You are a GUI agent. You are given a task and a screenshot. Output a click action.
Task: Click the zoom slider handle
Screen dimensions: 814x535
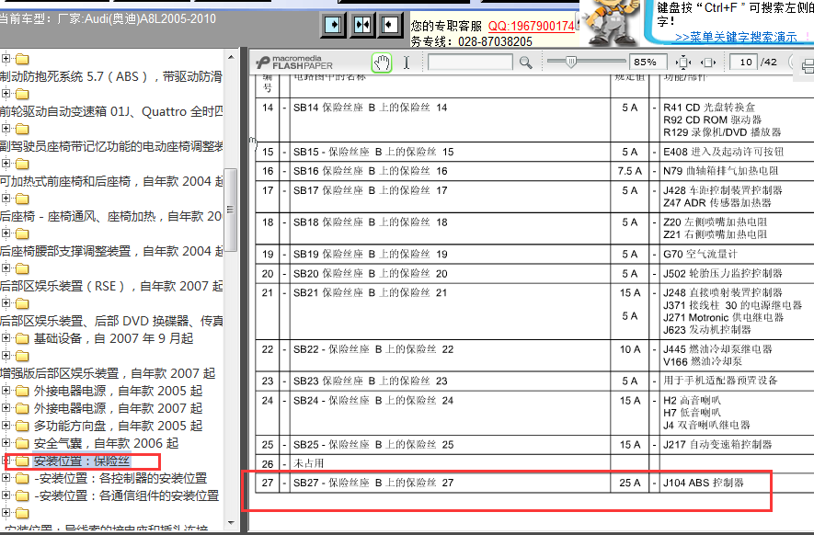tap(570, 62)
